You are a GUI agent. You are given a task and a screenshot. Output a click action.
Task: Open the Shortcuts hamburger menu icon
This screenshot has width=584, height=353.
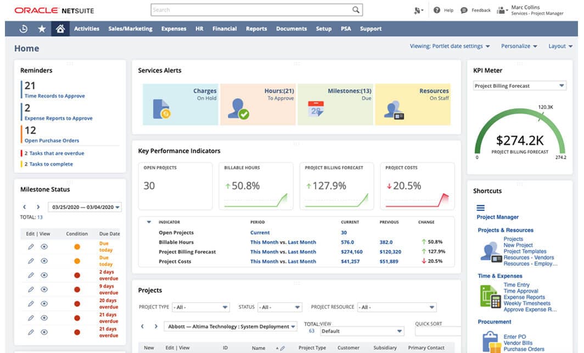pos(481,208)
